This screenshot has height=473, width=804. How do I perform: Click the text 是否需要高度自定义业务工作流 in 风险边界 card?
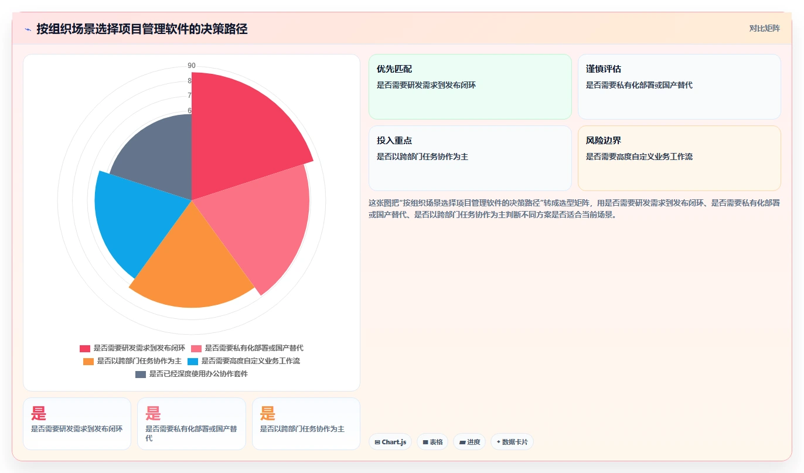639,156
